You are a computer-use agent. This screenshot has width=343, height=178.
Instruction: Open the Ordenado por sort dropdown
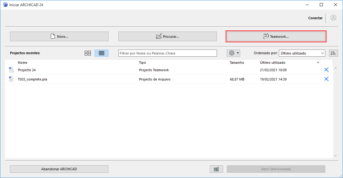302,53
